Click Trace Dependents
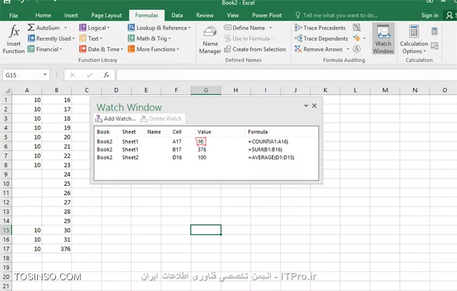457x291 pixels. point(322,38)
